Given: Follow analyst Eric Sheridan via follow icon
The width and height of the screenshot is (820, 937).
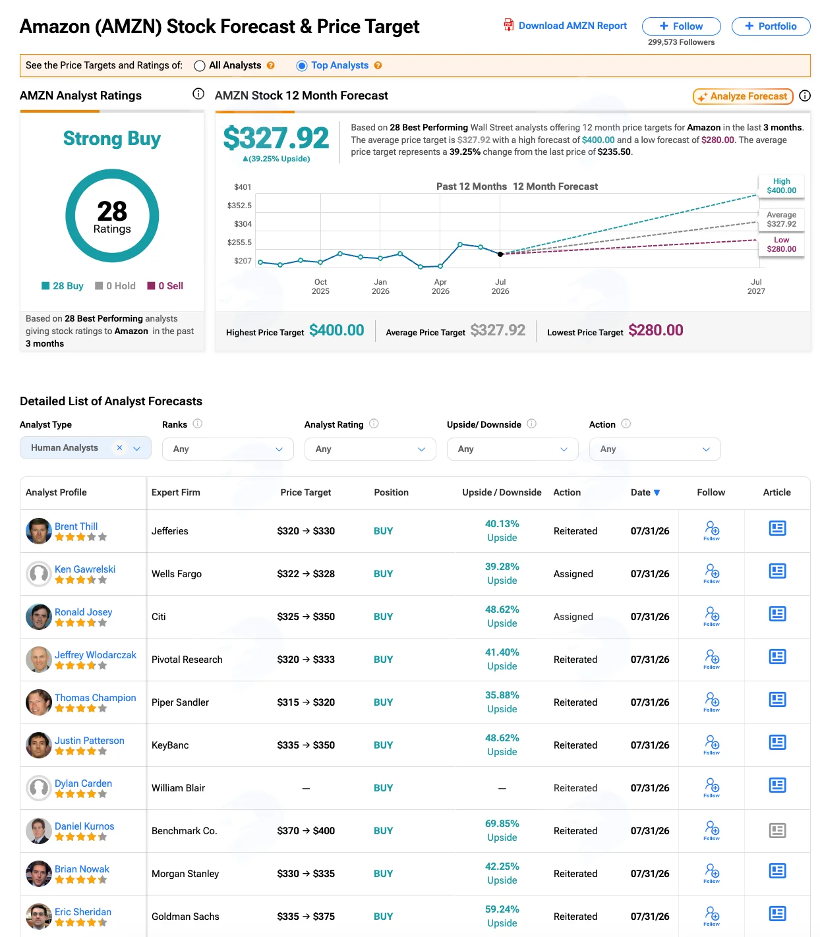Looking at the screenshot, I should click(711, 916).
